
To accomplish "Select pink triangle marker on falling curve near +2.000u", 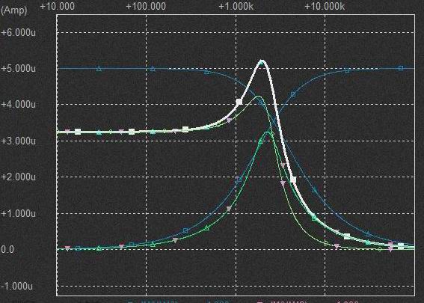I will point(283,183).
